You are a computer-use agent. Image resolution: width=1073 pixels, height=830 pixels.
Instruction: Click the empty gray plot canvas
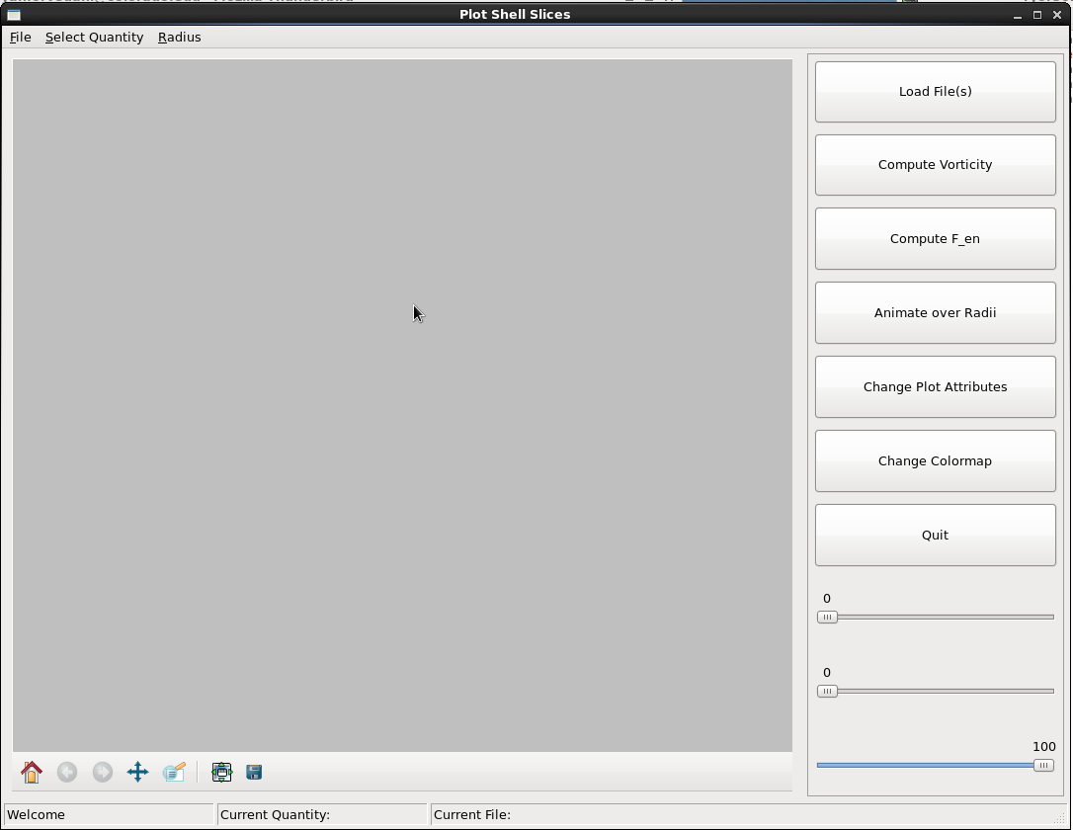click(x=402, y=405)
